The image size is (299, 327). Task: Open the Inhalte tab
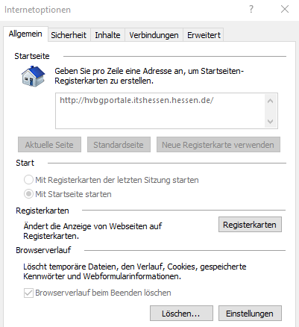[x=107, y=35]
